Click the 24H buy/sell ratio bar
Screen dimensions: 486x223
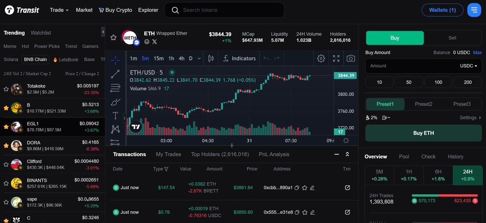tap(445, 195)
